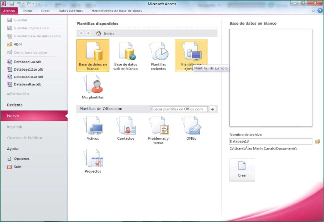Open Plantillas recientes
This screenshot has width=324, height=222.
[x=158, y=55]
